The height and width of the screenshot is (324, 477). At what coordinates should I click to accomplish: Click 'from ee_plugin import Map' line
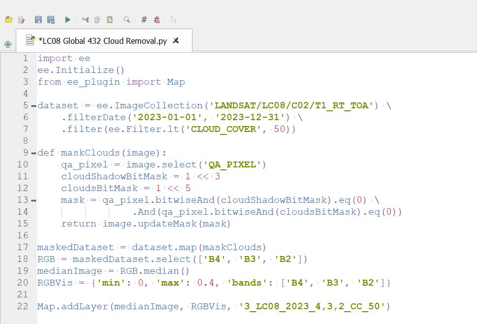(111, 82)
